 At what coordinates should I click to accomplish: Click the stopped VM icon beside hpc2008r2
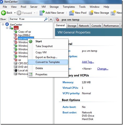[x=16, y=35]
